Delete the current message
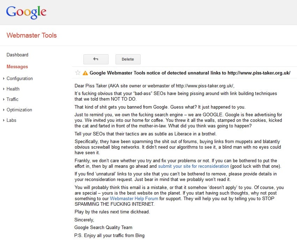The image size is (297, 244). coord(128,59)
